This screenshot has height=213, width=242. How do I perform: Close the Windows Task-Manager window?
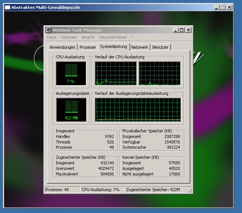click(188, 30)
